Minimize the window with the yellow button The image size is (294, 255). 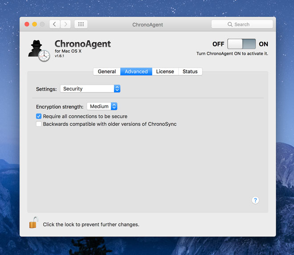click(34, 24)
